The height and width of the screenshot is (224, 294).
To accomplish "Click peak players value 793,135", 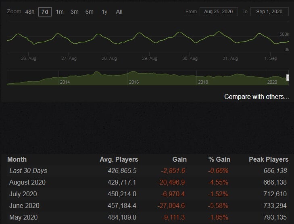I will (x=275, y=217).
